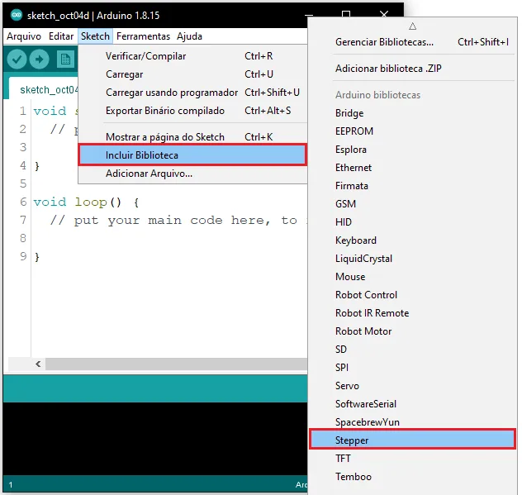
Task: Open Gerenciar Bibliotecas... entry
Action: 413,42
